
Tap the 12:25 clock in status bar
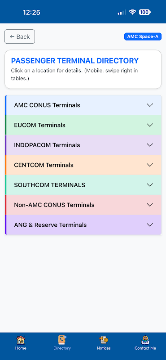[31, 13]
